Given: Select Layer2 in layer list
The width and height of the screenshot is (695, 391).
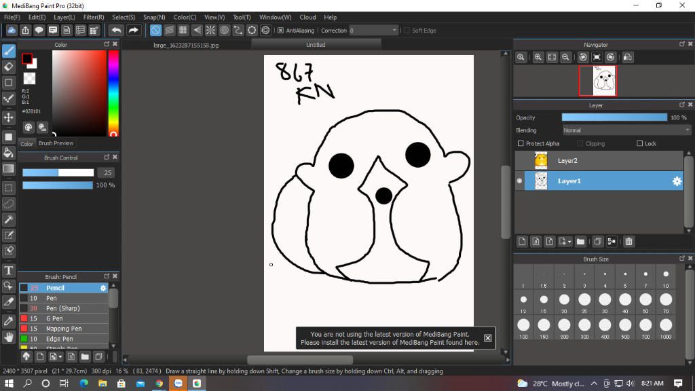Looking at the screenshot, I should 599,160.
